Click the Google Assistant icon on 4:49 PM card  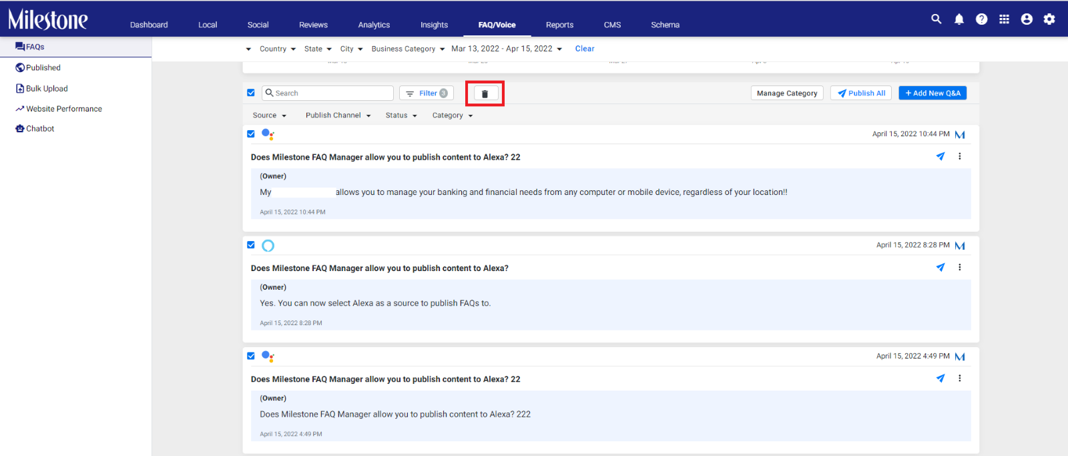268,357
